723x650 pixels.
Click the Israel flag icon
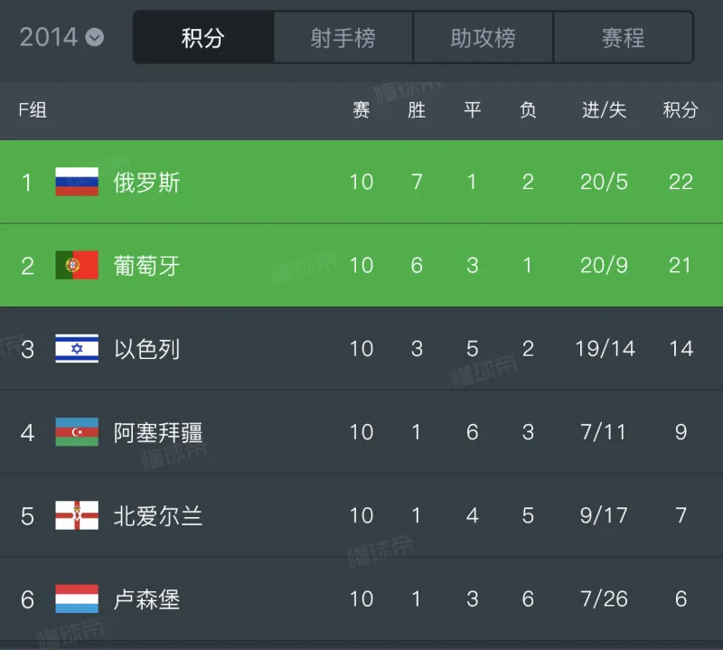tap(77, 349)
